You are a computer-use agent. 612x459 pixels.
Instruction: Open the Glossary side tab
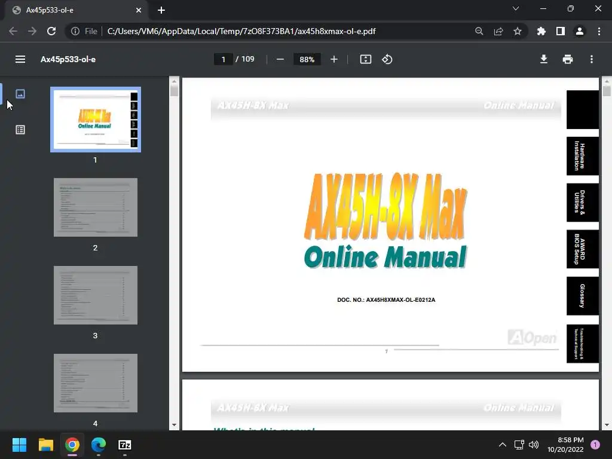point(582,296)
